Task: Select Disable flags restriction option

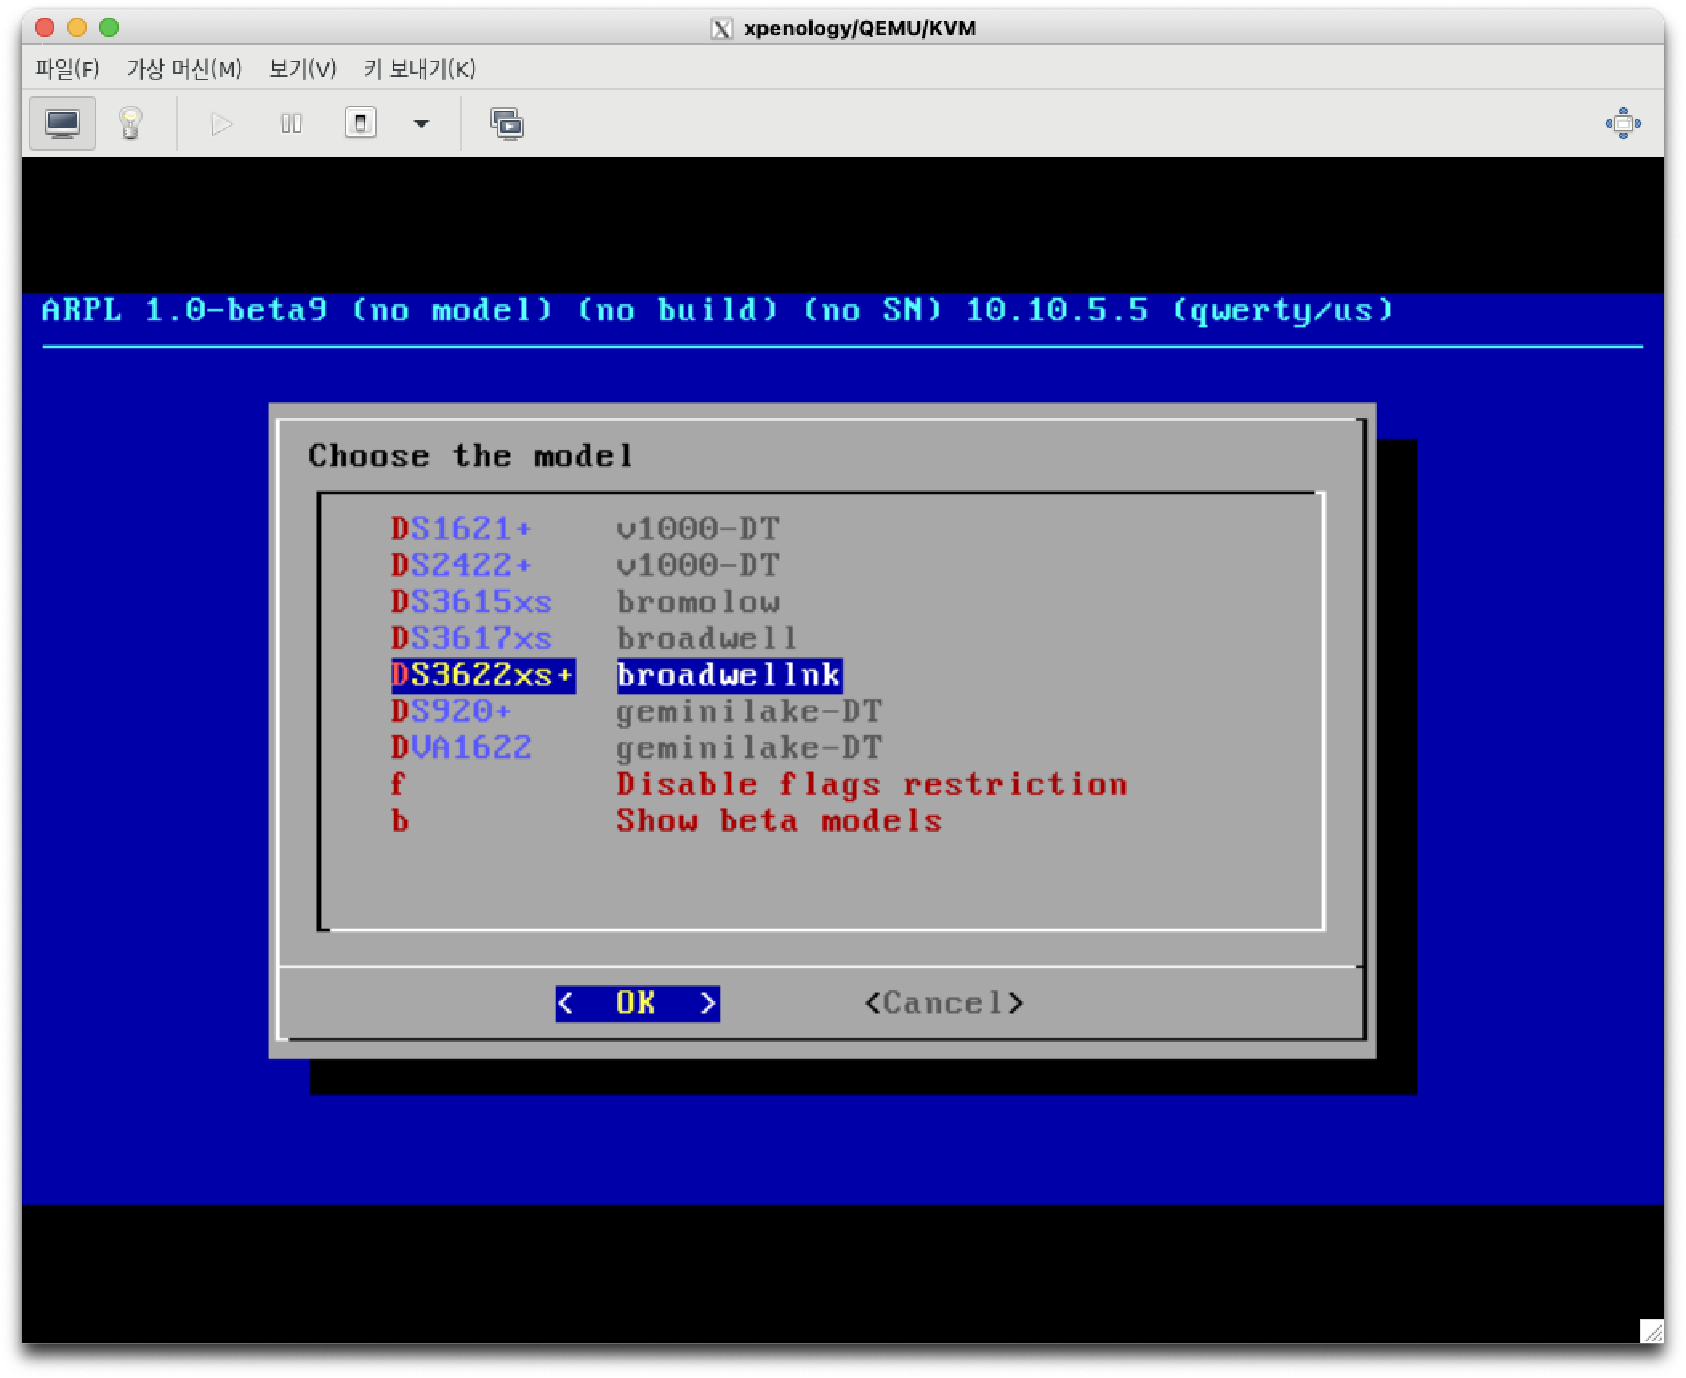Action: click(870, 784)
